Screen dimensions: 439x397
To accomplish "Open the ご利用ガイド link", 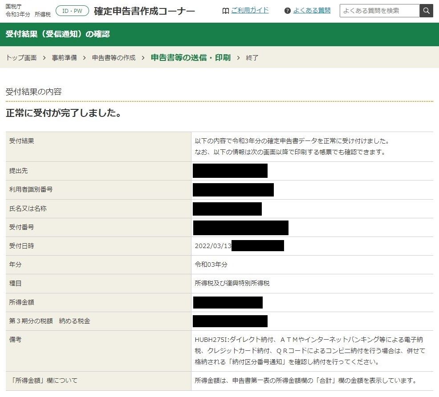I will pos(250,11).
